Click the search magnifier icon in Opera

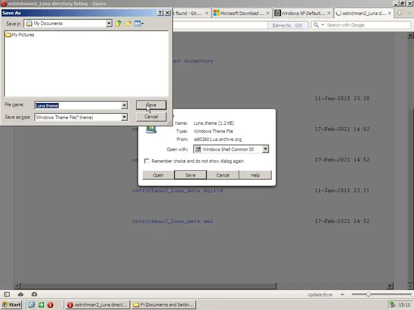[x=316, y=25]
